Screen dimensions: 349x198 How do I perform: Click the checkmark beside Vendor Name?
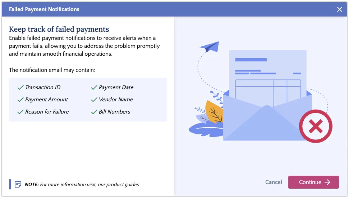(x=94, y=100)
